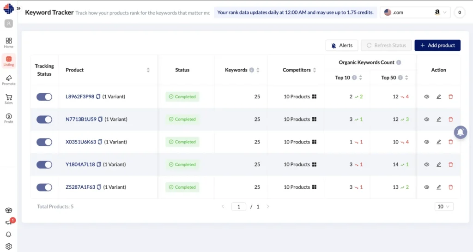View details eye icon for Y1804A7L18
This screenshot has width=473, height=252.
pos(426,165)
